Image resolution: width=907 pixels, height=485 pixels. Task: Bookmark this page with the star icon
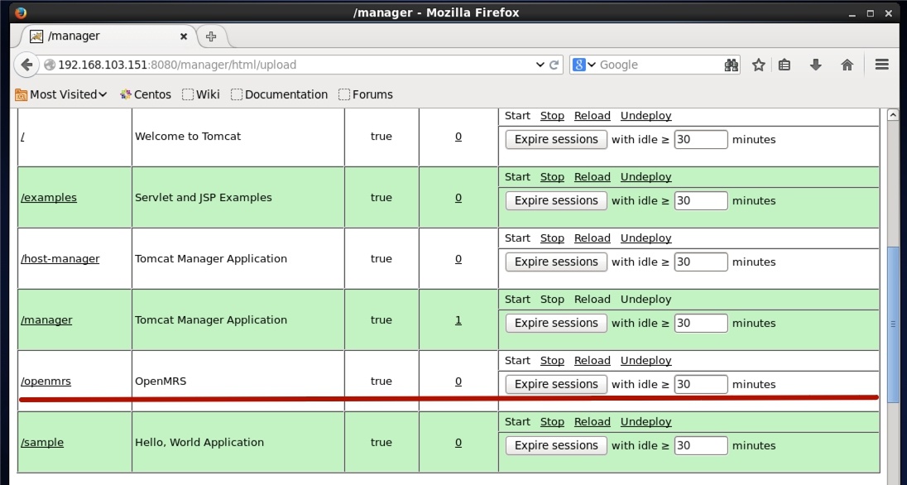pos(758,65)
